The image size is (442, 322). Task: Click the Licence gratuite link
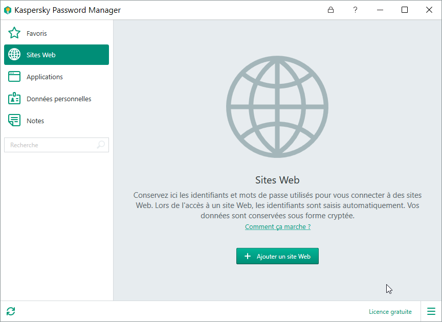390,312
